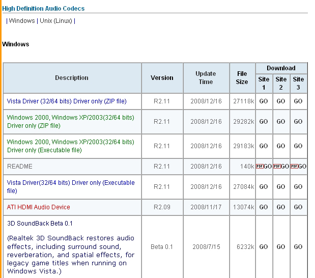
Task: Click README Site 2 GO link
Action: click(285, 166)
